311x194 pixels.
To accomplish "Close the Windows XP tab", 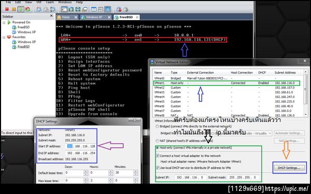I will 109,18.
